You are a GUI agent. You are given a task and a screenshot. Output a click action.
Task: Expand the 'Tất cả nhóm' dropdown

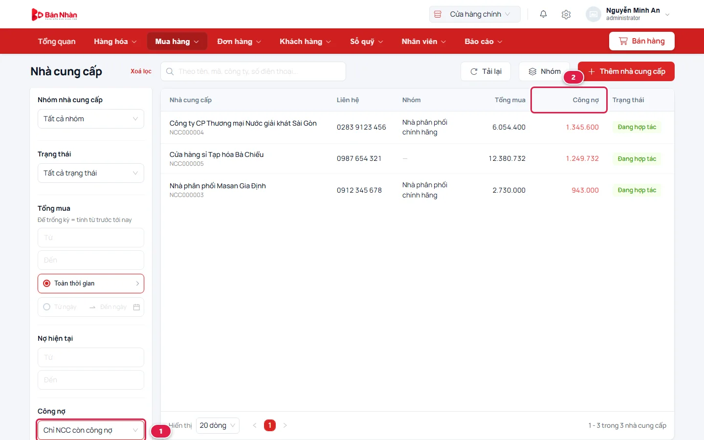91,119
